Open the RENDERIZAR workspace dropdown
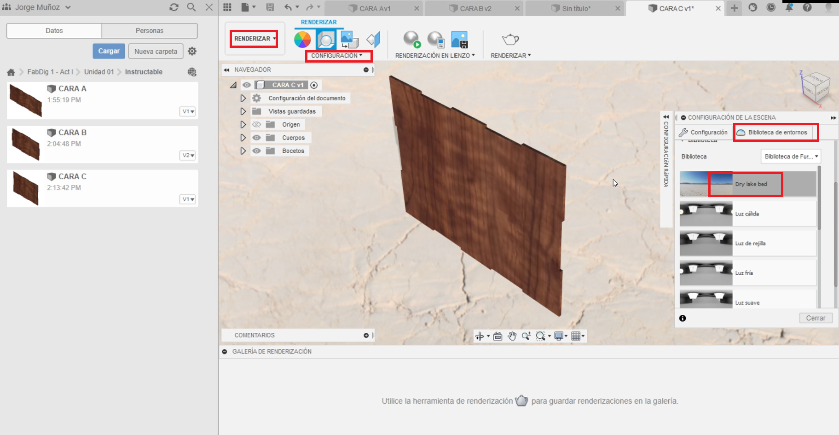The height and width of the screenshot is (435, 839). pyautogui.click(x=255, y=39)
